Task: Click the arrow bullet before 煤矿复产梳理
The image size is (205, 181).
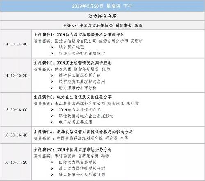Action: click(52, 47)
